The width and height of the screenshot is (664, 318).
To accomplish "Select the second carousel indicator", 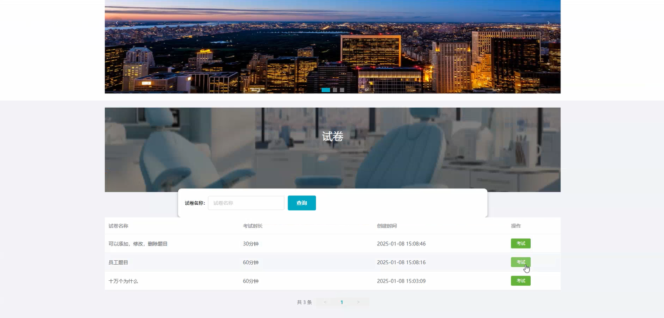I will pyautogui.click(x=335, y=90).
